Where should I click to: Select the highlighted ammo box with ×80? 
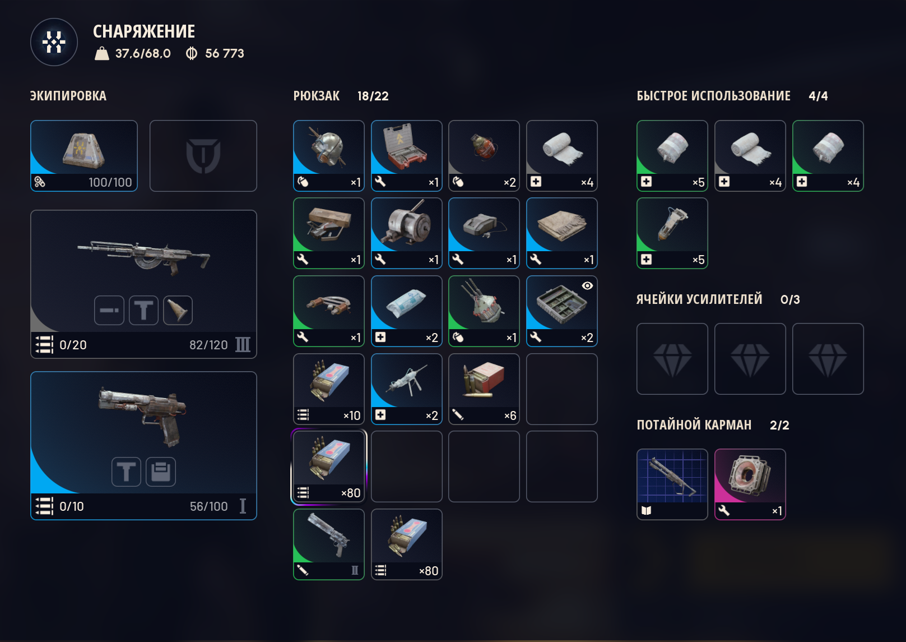click(x=329, y=467)
